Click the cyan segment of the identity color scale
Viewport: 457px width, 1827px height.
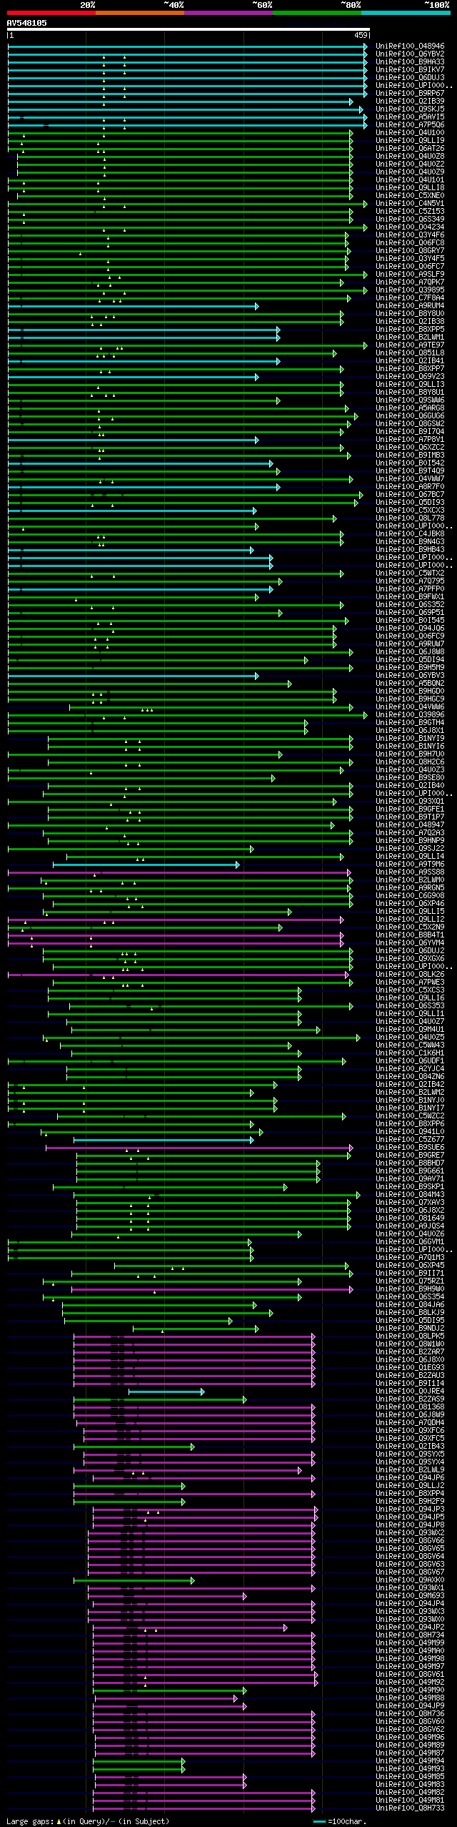(405, 12)
